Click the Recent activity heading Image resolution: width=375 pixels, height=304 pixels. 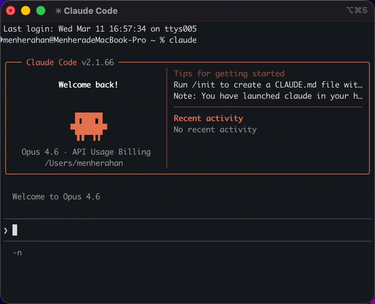[x=208, y=118]
